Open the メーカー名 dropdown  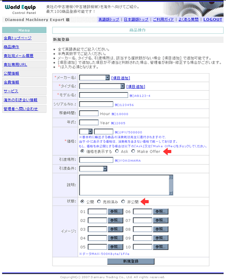click(94, 78)
